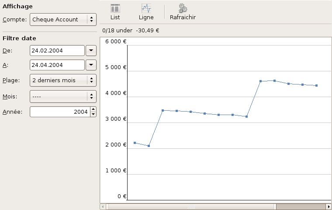Switch to List view in toolbar
Viewport: 332px width, 210px height.
(x=115, y=12)
